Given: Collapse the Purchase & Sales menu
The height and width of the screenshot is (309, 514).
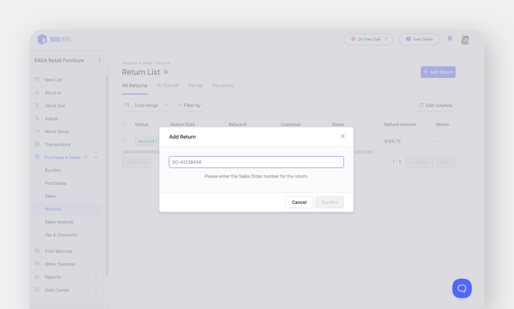Looking at the screenshot, I should 96,157.
